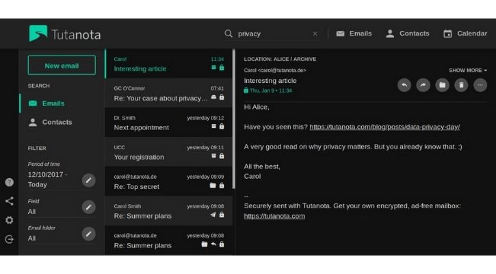Image resolution: width=496 pixels, height=274 pixels.
Task: Open the more options ellipsis button
Action: click(x=480, y=85)
